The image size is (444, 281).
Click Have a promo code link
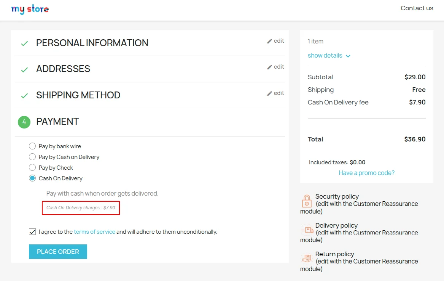367,173
